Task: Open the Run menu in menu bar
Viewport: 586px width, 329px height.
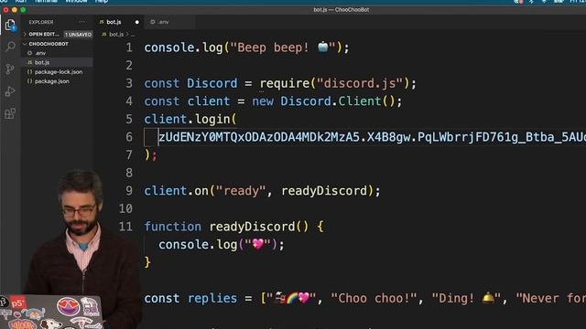Action: 20,2
